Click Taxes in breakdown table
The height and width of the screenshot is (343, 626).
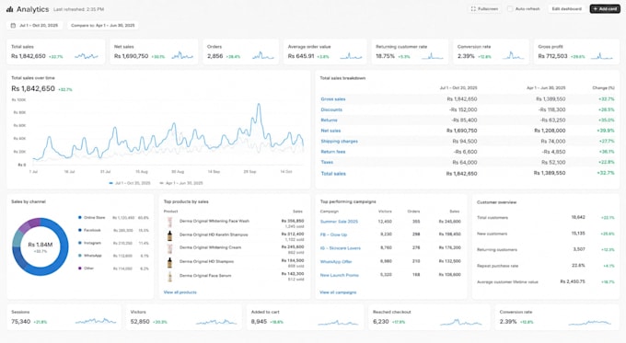coord(327,162)
